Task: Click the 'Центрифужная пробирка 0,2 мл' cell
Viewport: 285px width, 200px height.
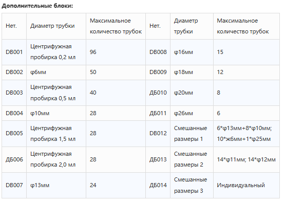Action: (x=56, y=52)
